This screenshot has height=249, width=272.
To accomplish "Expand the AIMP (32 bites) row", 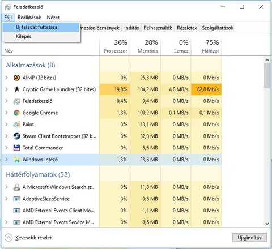I will [x=7, y=78].
